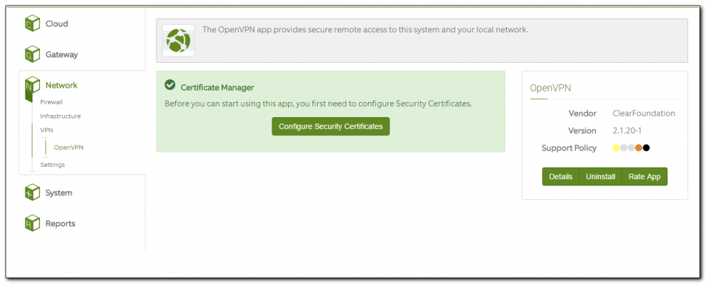This screenshot has width=706, height=284.
Task: Collapse the VPN section in sidebar
Action: coord(46,130)
